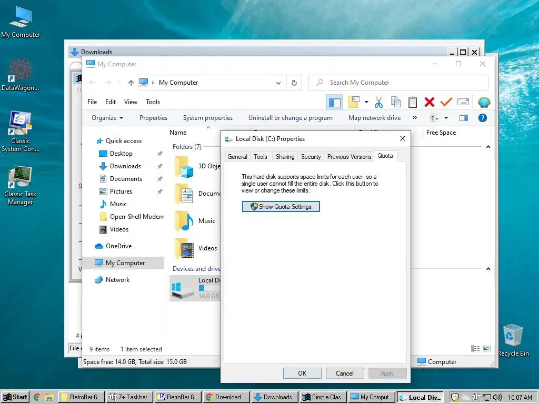Click the volume speaker tray icon
This screenshot has height=404, width=539.
click(497, 398)
